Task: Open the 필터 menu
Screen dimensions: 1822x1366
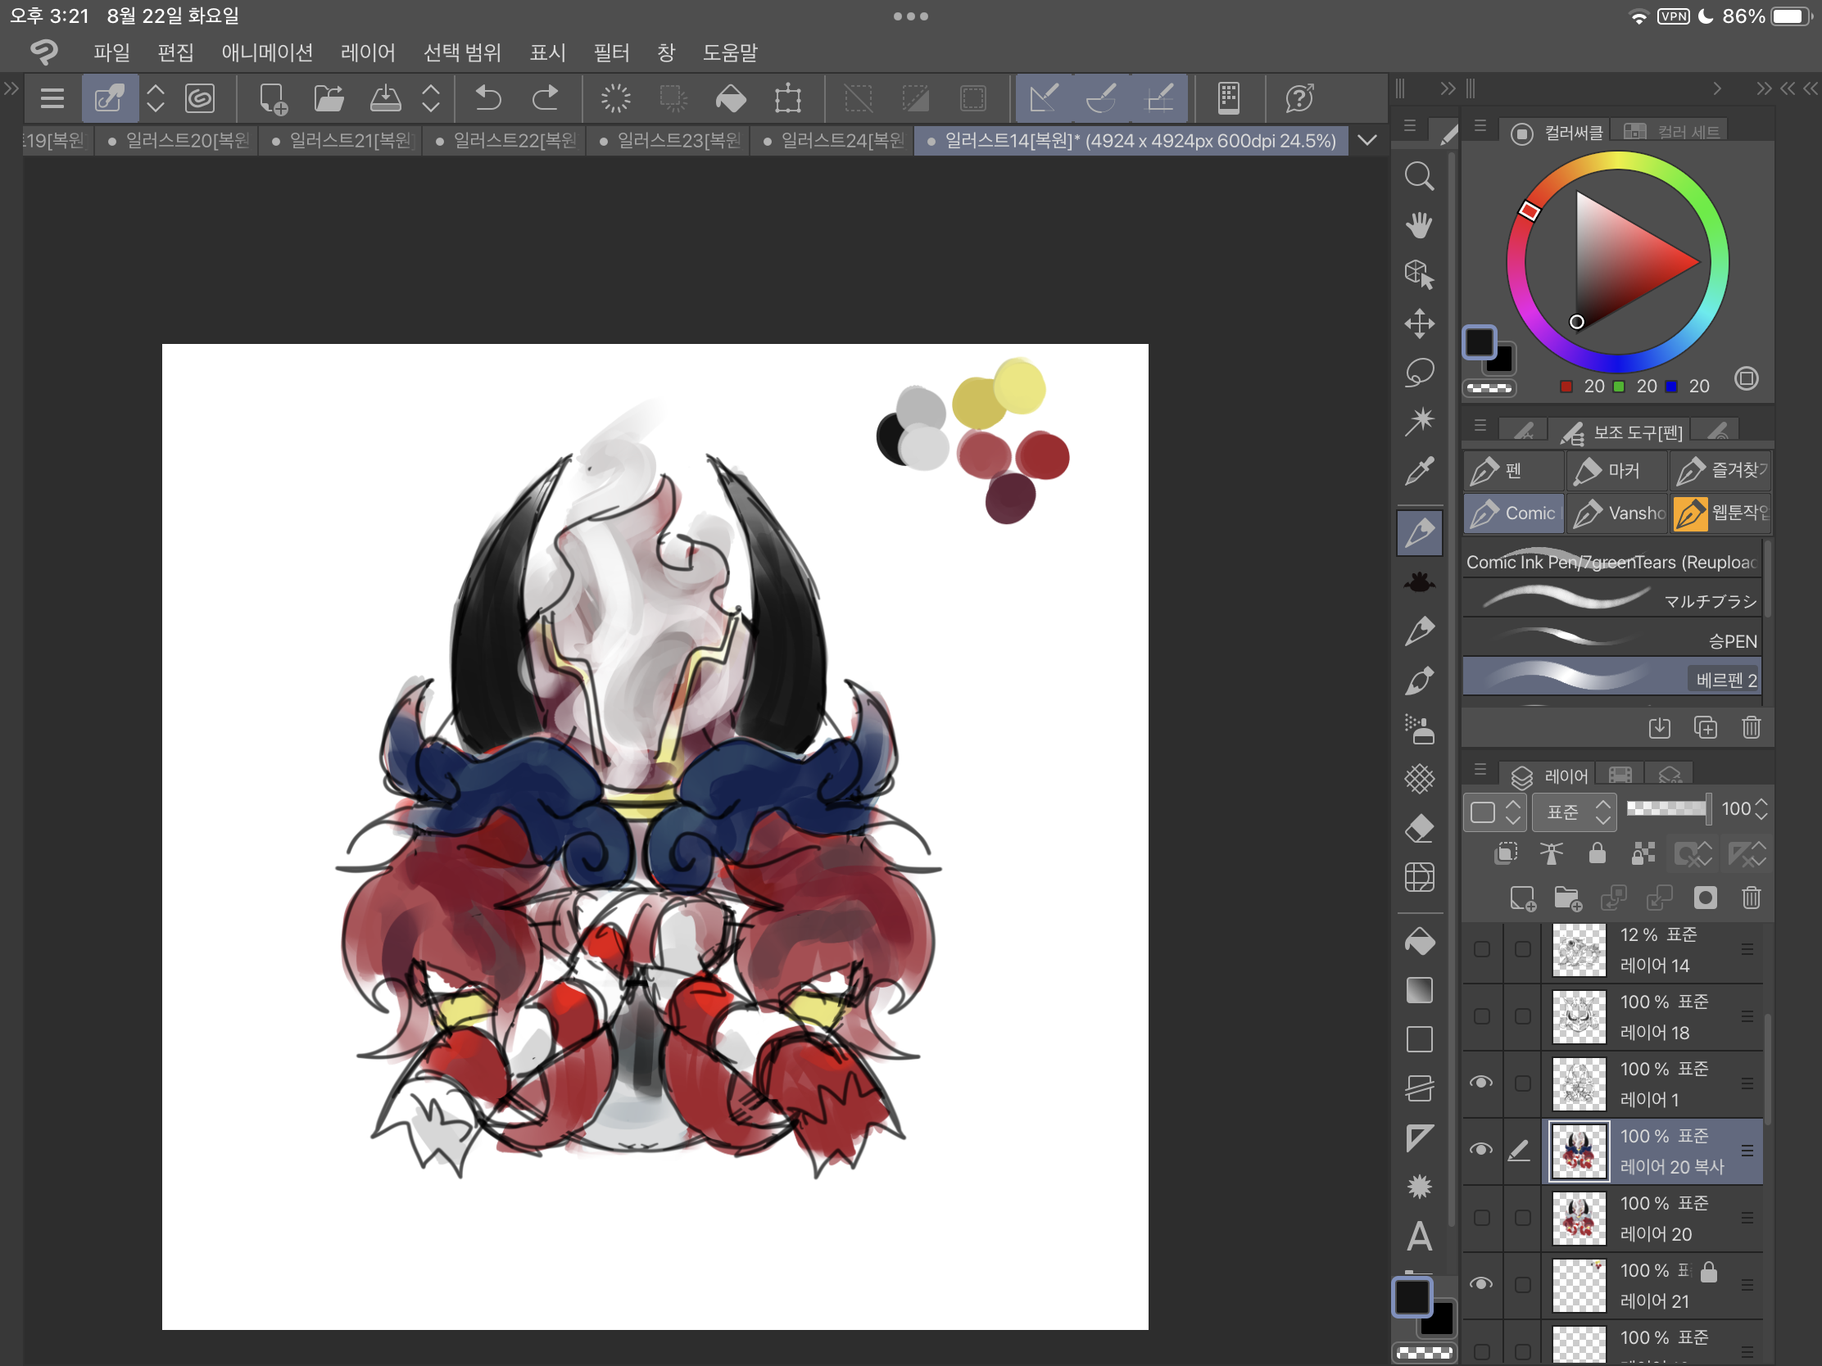Action: click(x=611, y=52)
